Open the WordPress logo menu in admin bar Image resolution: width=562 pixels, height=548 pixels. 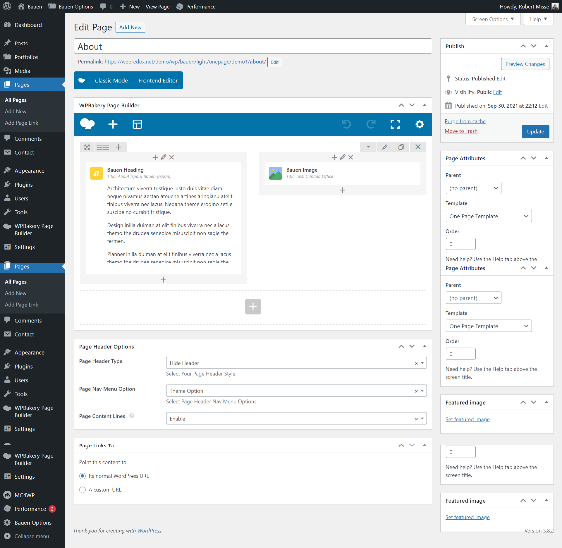7,6
